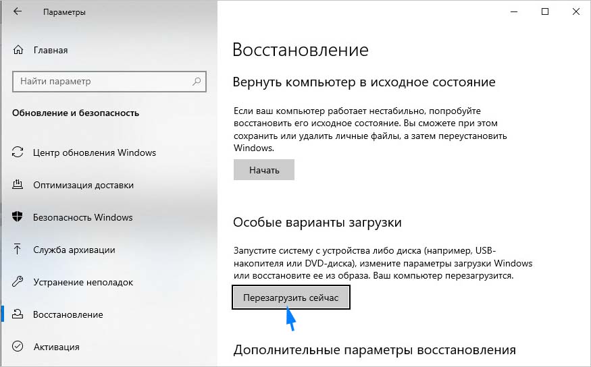The height and width of the screenshot is (367, 591).
Task: Click the sync arrows icon for Windows Update
Action: click(x=18, y=152)
